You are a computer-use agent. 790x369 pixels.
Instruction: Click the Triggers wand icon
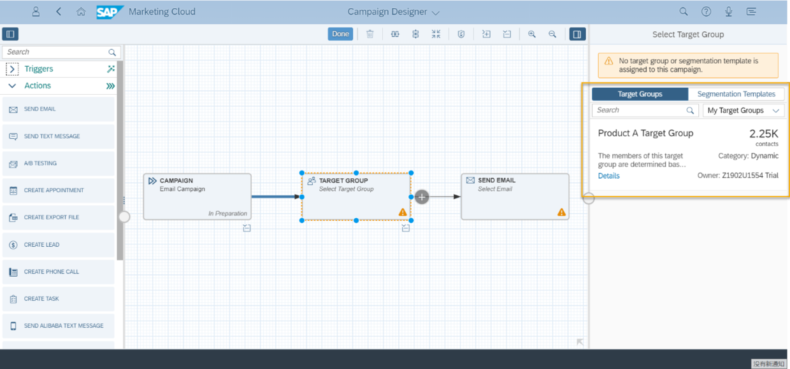coord(111,69)
